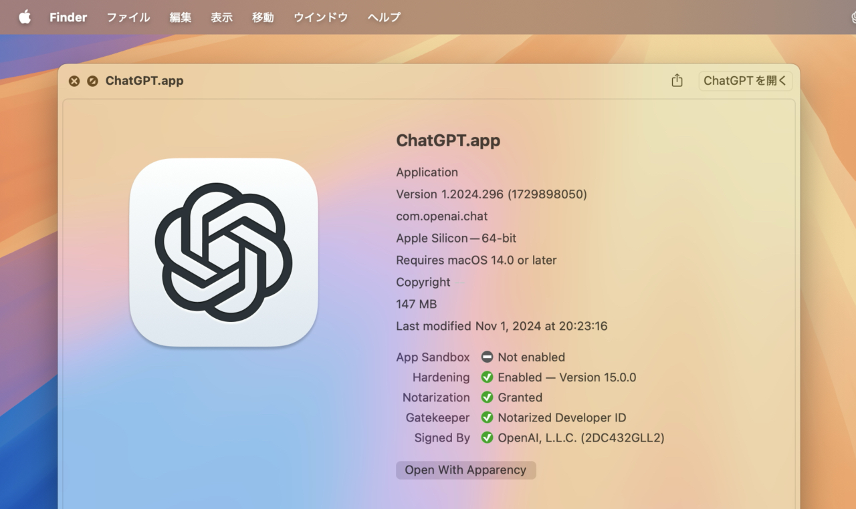Click the Enabled — Version 15.0.0 text
The image size is (856, 509).
(567, 377)
